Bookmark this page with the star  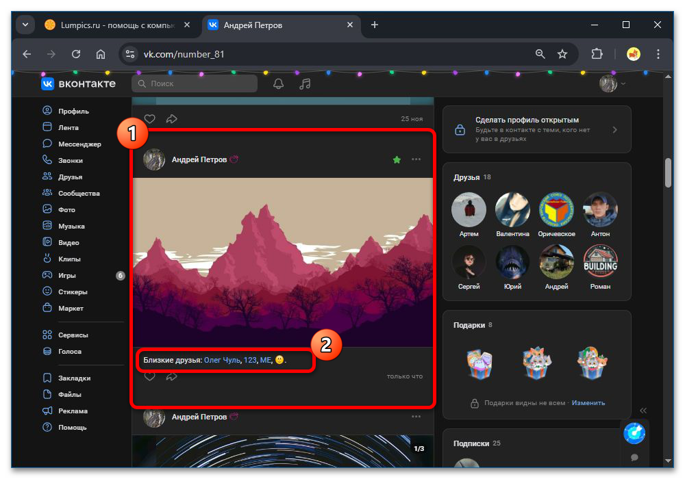562,54
